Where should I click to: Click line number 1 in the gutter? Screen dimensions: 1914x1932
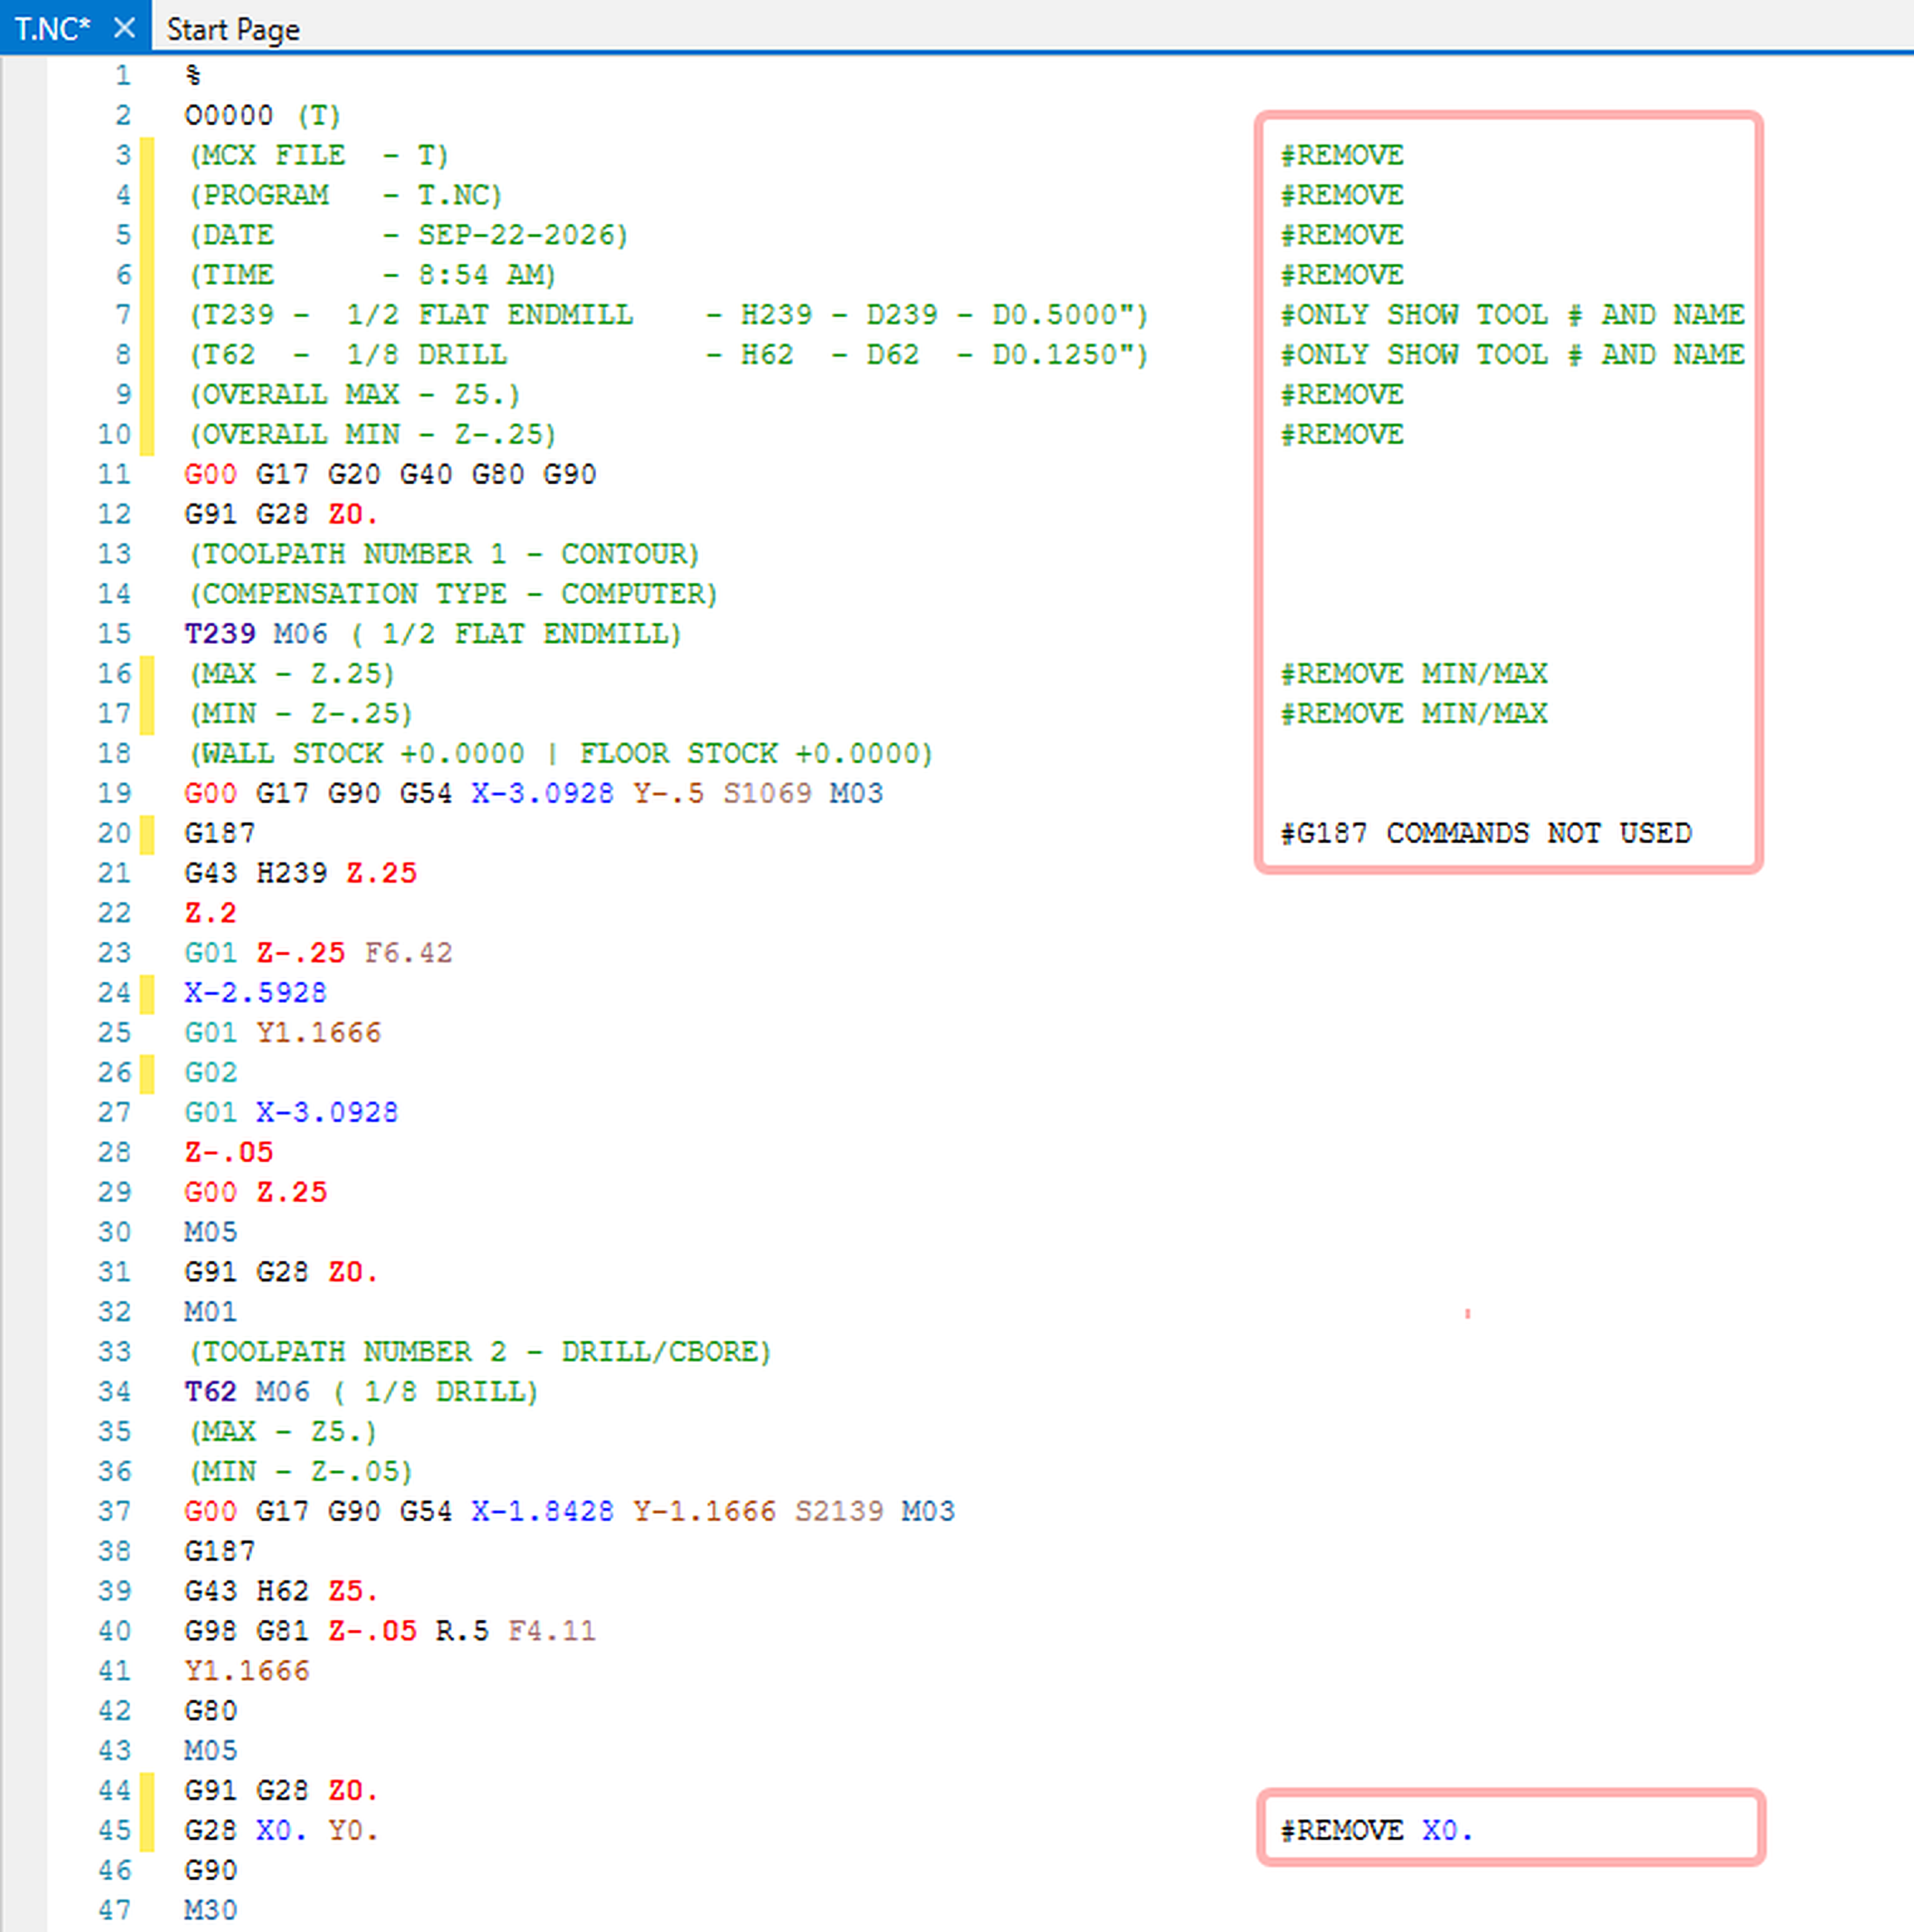point(122,75)
